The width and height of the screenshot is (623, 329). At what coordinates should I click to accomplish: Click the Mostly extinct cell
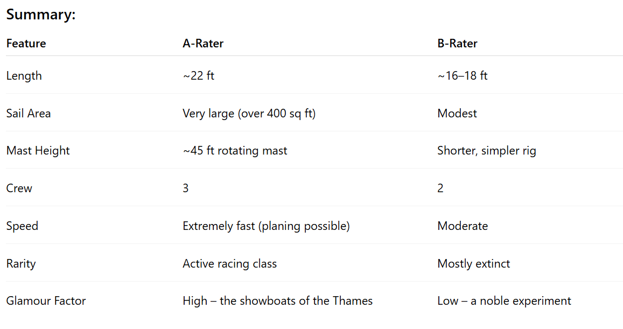(x=473, y=264)
